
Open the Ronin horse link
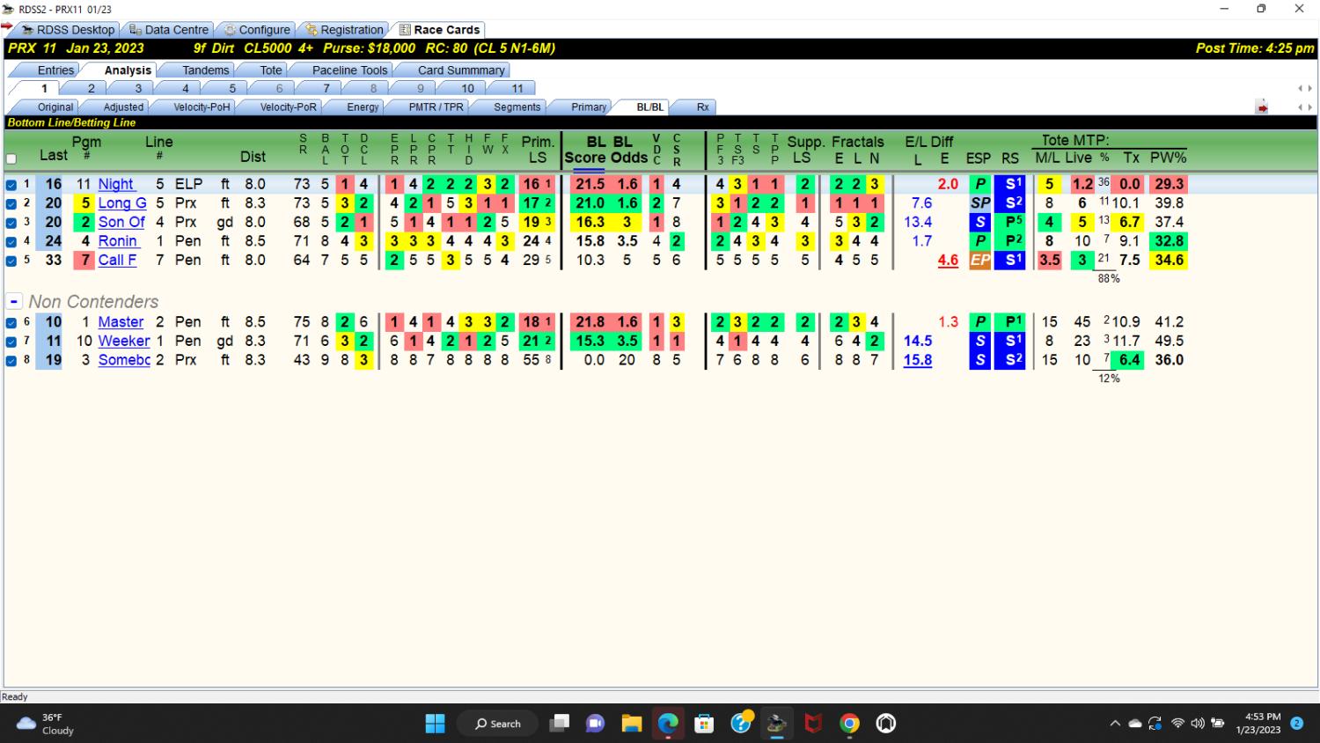click(x=118, y=241)
